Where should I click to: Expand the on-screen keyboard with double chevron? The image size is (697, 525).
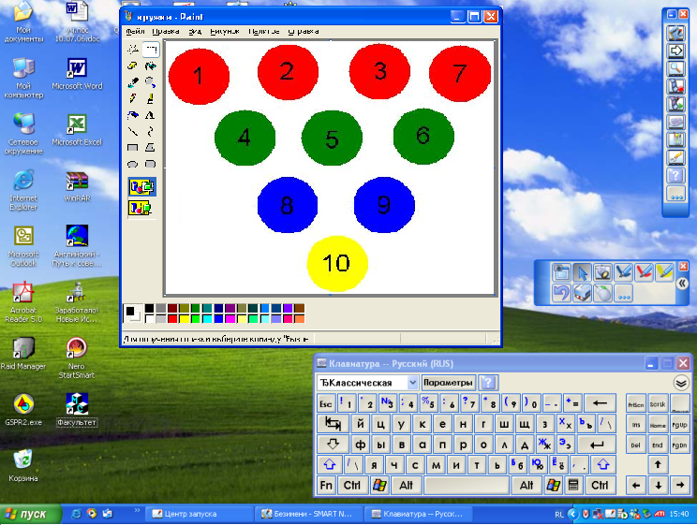click(x=681, y=383)
